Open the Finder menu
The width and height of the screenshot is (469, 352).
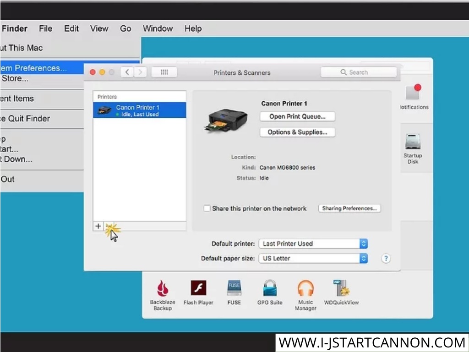click(14, 28)
